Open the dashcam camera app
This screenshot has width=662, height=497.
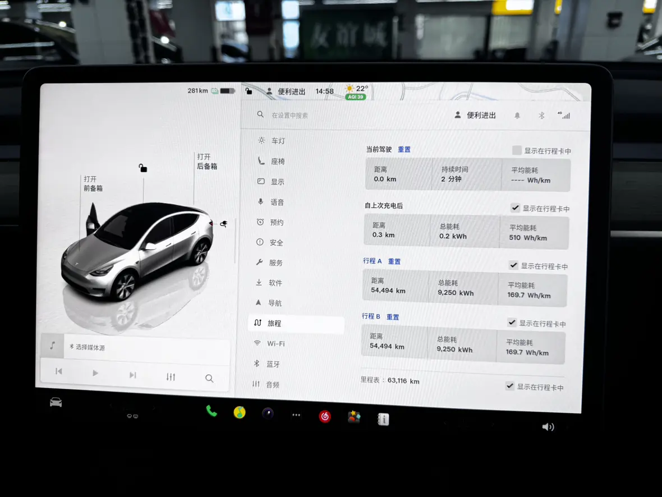pos(268,413)
